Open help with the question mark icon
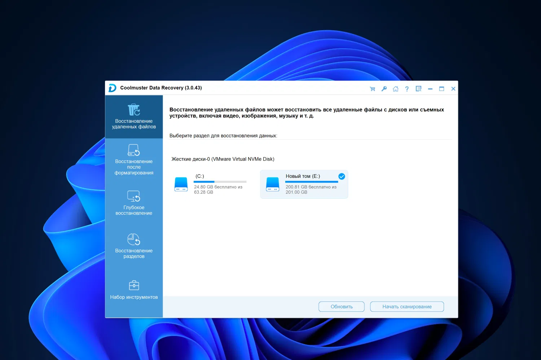Image resolution: width=541 pixels, height=360 pixels. 407,89
